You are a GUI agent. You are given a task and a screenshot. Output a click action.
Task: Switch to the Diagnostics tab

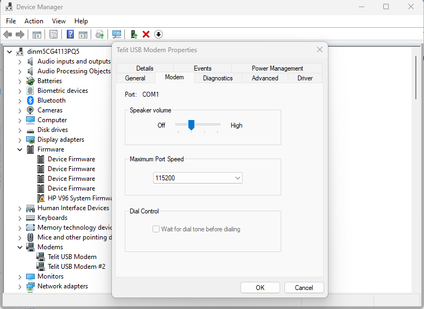(218, 78)
